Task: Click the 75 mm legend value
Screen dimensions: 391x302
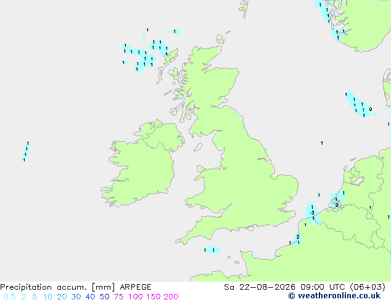Action: tap(118, 297)
